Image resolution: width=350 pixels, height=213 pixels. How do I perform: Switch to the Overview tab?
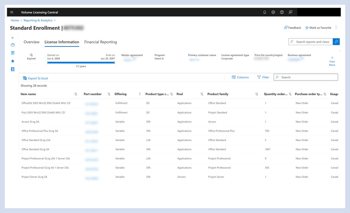[31, 42]
